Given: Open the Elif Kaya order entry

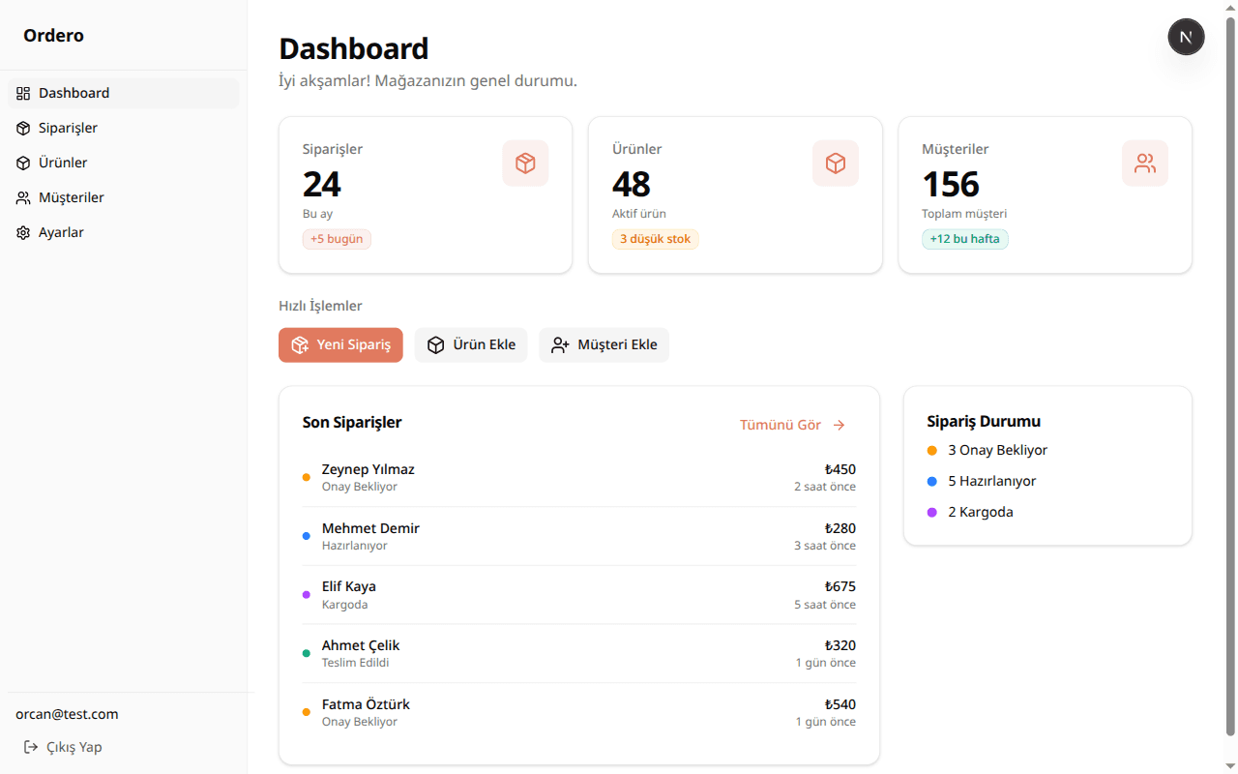Looking at the screenshot, I should tap(578, 595).
